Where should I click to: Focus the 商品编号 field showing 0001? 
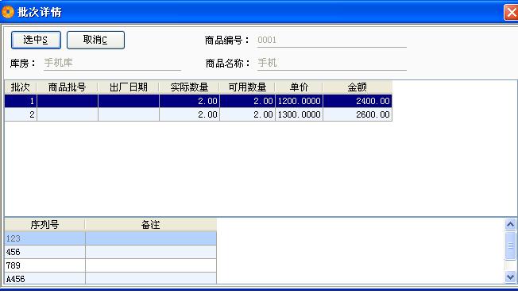tap(331, 41)
